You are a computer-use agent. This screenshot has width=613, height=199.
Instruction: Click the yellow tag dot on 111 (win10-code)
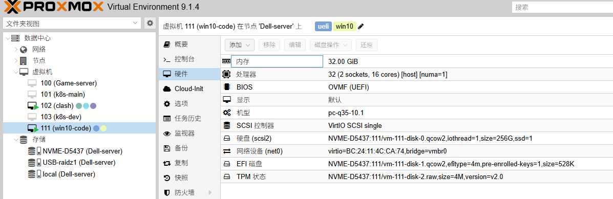103,128
